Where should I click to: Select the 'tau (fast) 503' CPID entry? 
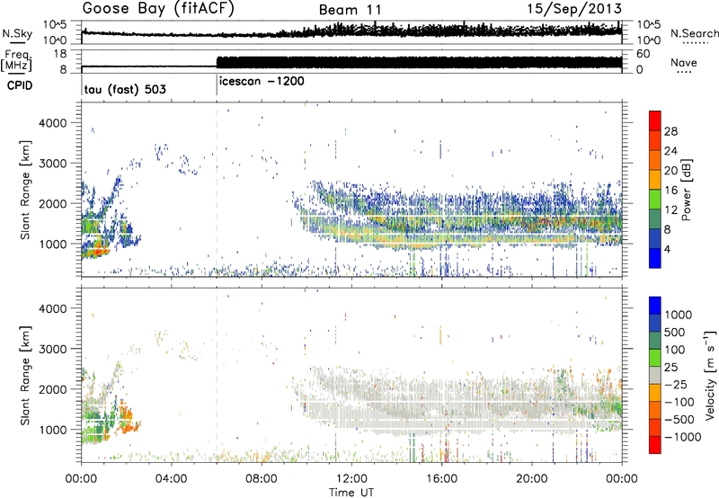coord(125,89)
